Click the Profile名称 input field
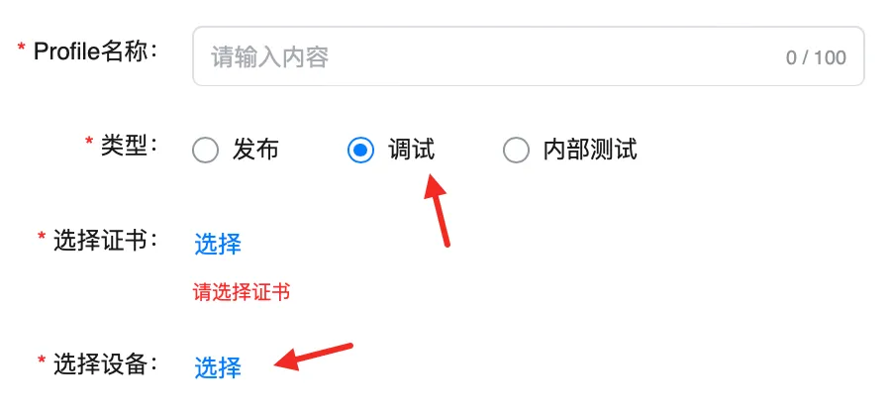 point(529,56)
